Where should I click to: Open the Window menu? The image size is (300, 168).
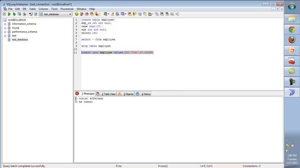point(81,9)
